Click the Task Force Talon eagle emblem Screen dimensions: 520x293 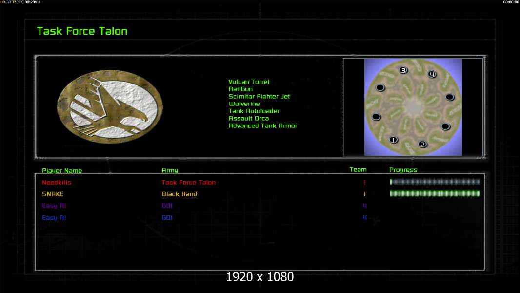click(110, 106)
